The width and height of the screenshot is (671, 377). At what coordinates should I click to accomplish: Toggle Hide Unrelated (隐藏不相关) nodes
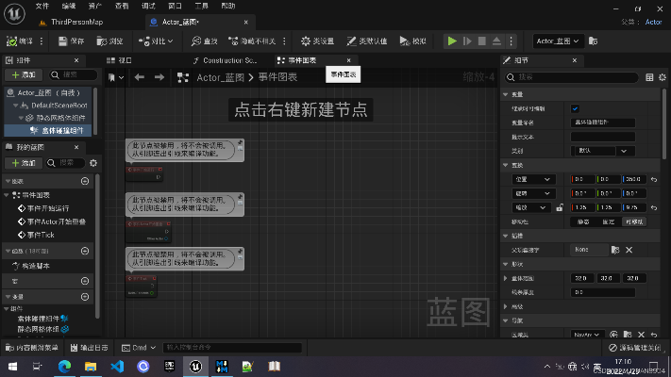pyautogui.click(x=252, y=41)
